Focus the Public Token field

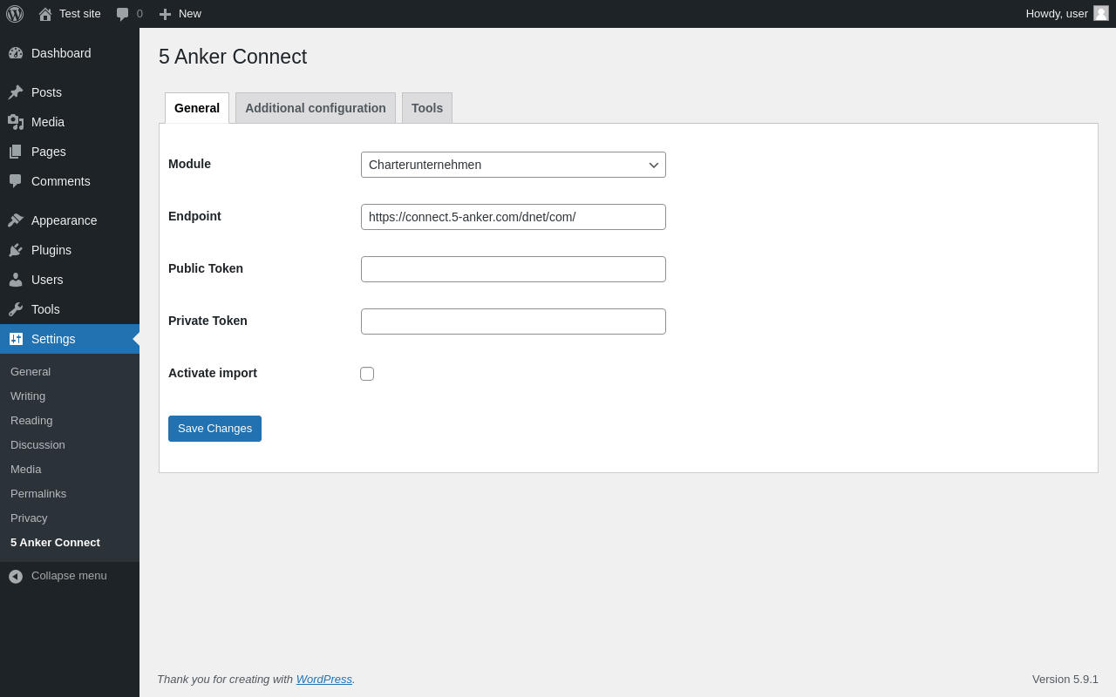(514, 269)
